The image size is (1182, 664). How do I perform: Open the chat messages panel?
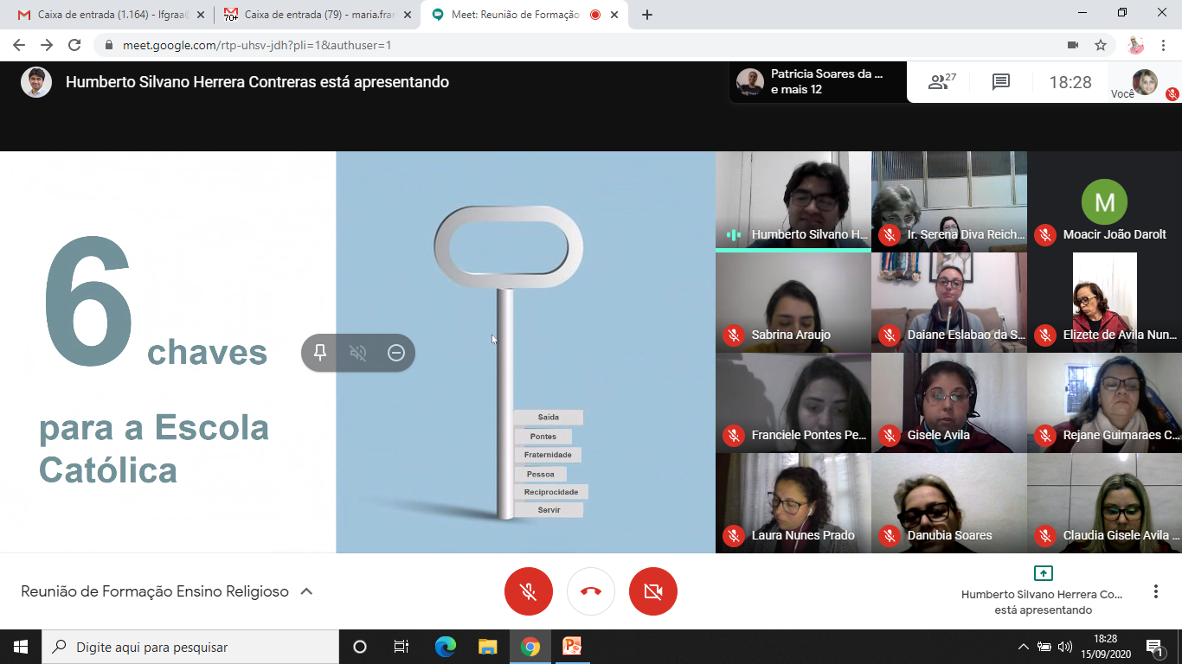pyautogui.click(x=1001, y=82)
